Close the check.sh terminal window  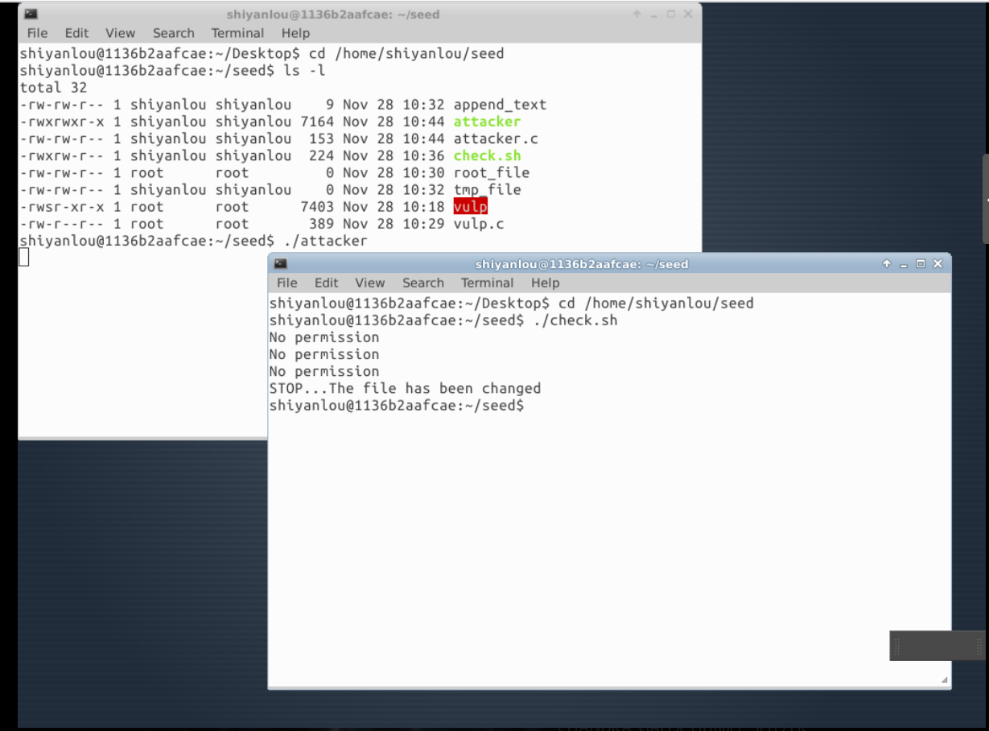coord(937,264)
